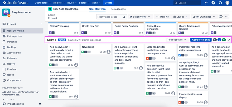The height and width of the screenshot is (107, 232).
Task: Click the assignee avatar on EI-10
Action: 76,65
